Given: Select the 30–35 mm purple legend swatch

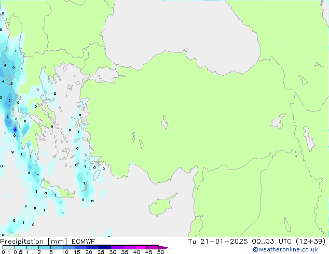Looking at the screenshot, I should (116, 247).
